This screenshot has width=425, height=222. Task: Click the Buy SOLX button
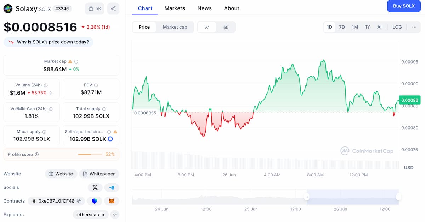[x=404, y=6]
